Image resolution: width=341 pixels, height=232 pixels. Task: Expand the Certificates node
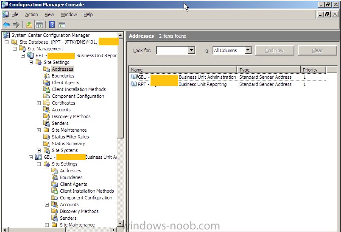(39, 103)
